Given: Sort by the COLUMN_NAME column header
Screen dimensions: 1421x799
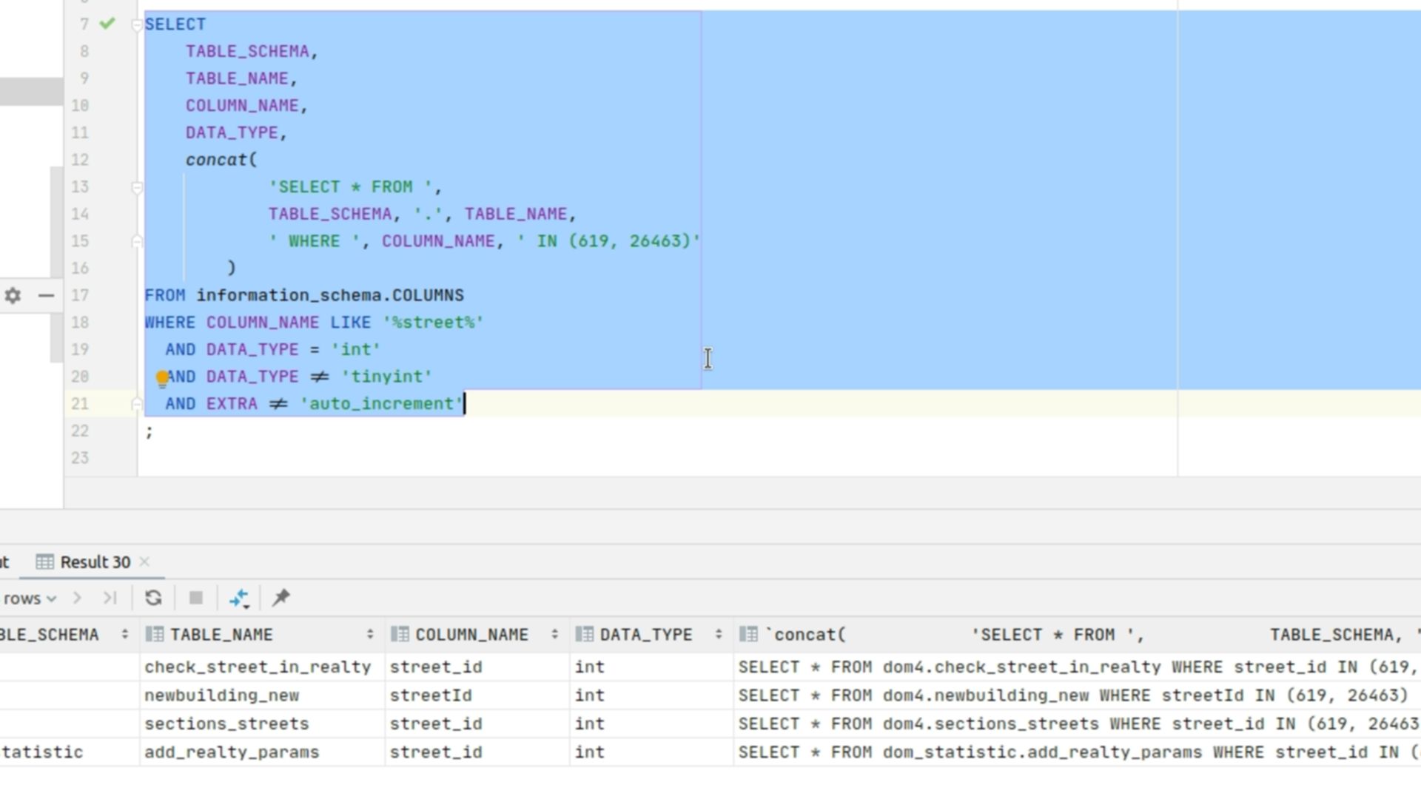Looking at the screenshot, I should (477, 635).
